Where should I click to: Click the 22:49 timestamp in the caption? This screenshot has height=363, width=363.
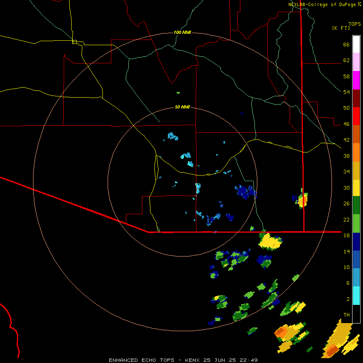pyautogui.click(x=248, y=360)
